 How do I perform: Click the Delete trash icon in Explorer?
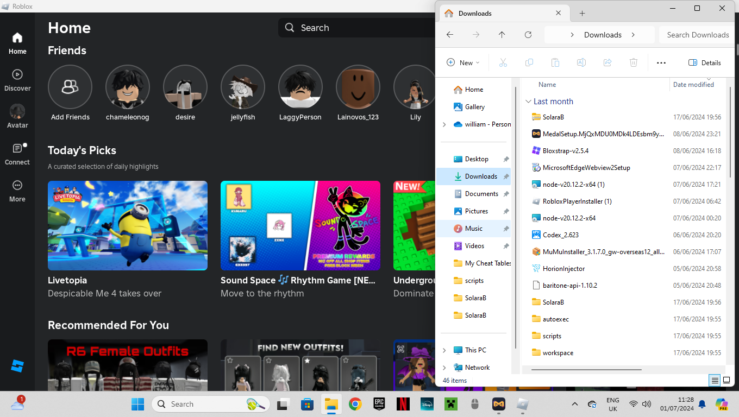pyautogui.click(x=634, y=62)
